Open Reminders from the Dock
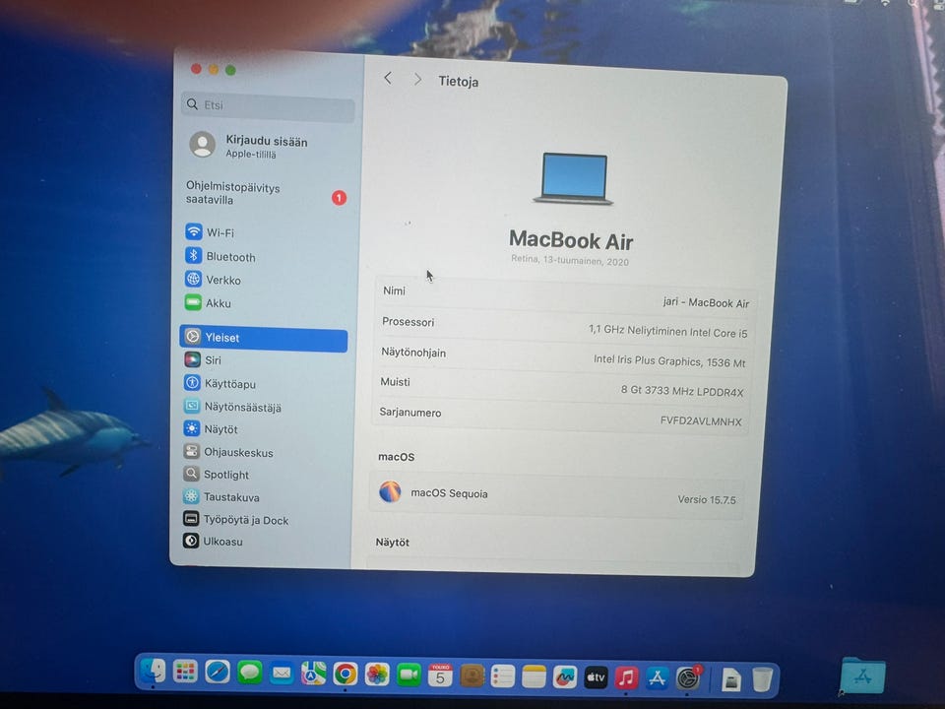This screenshot has height=709, width=945. (x=503, y=677)
